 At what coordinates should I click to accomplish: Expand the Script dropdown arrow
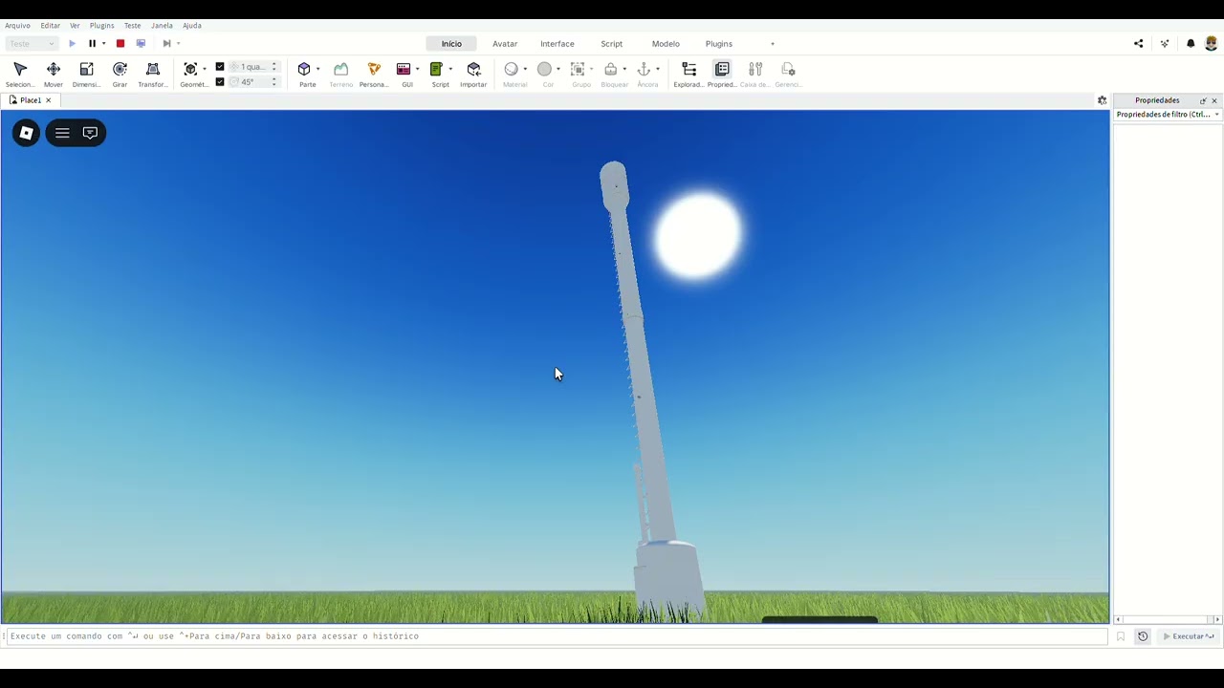[x=450, y=69]
